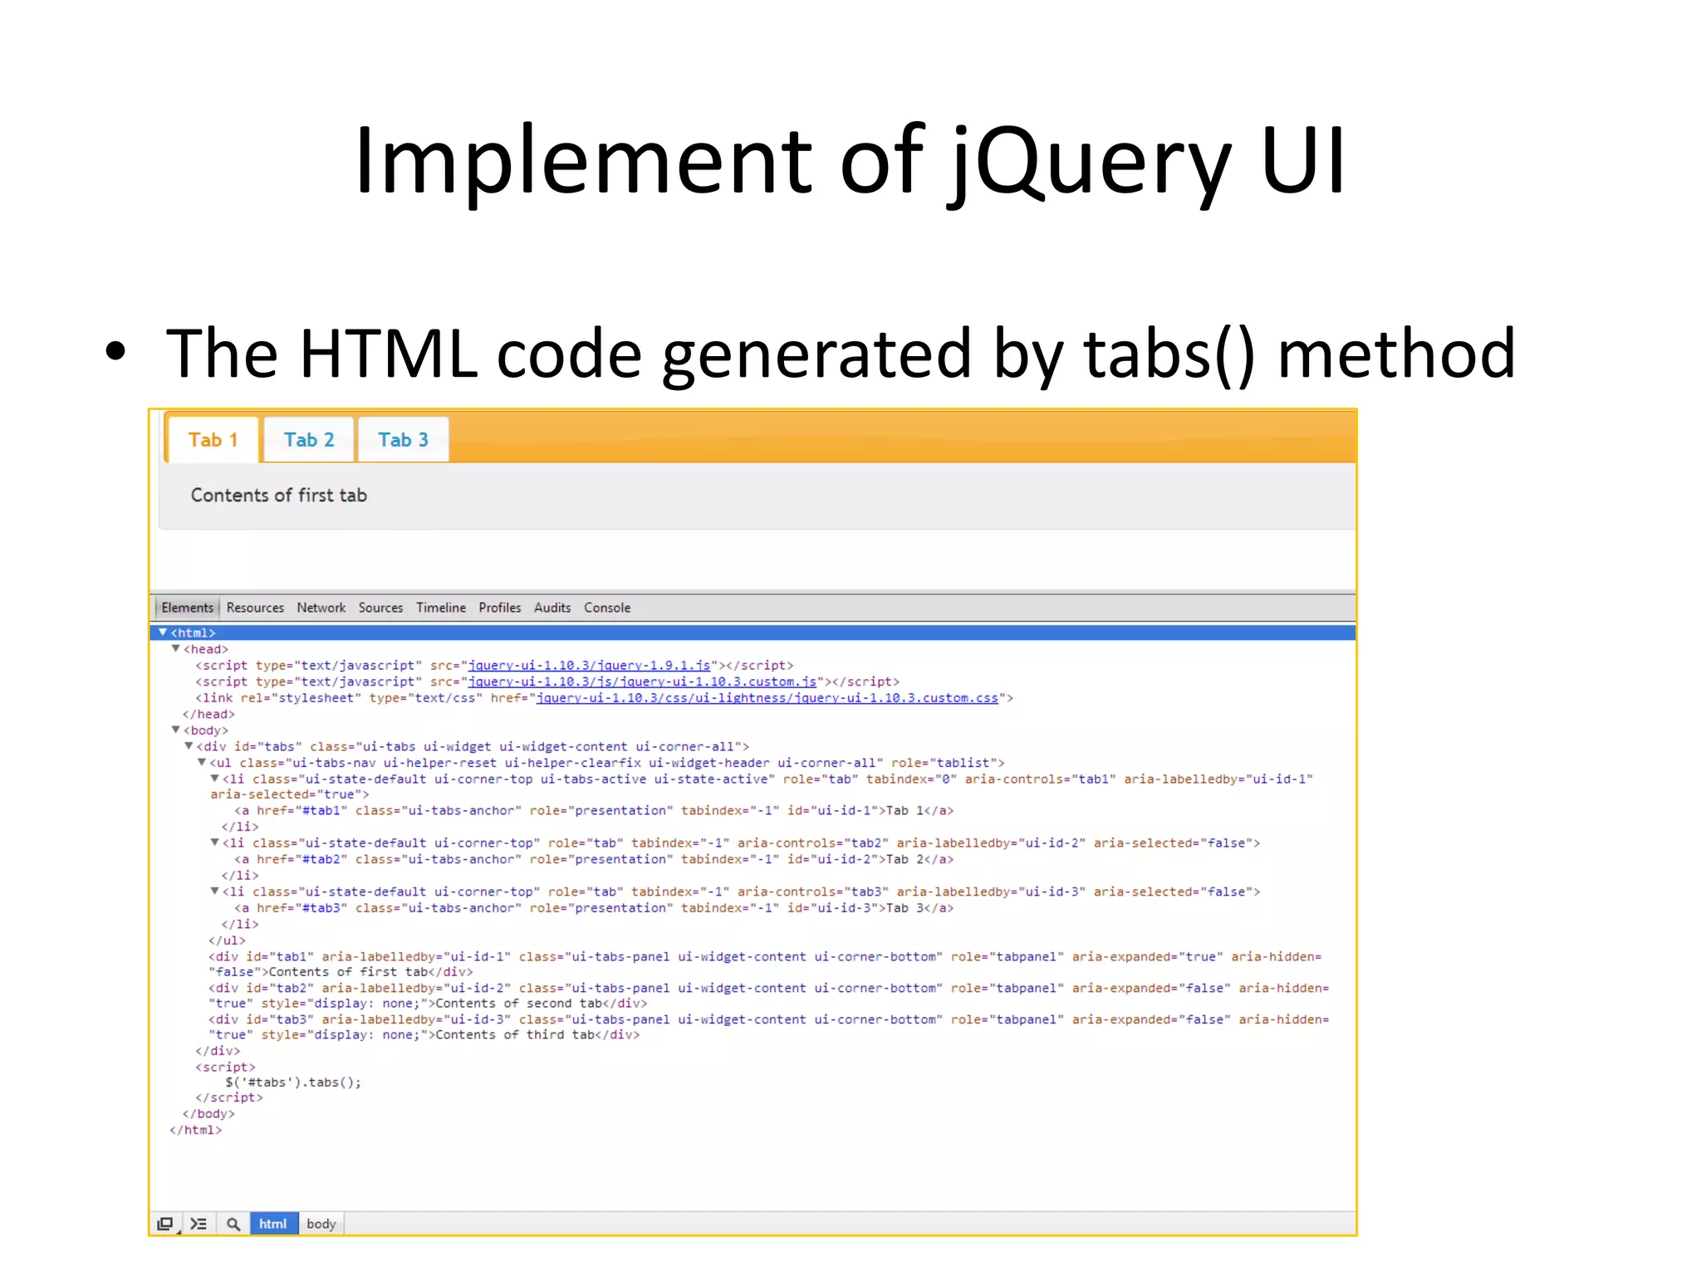Collapse the body element triangle

175,730
